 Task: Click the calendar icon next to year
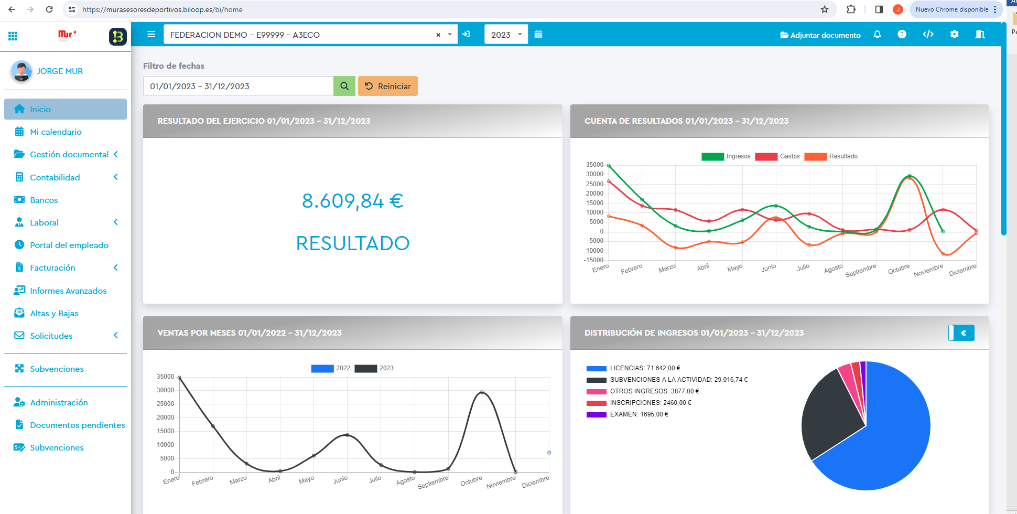[538, 35]
